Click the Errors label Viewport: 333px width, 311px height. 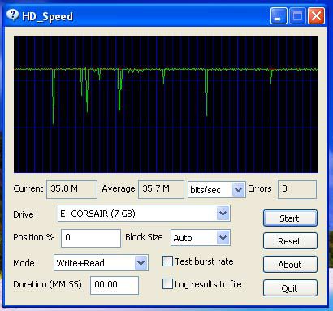(260, 188)
